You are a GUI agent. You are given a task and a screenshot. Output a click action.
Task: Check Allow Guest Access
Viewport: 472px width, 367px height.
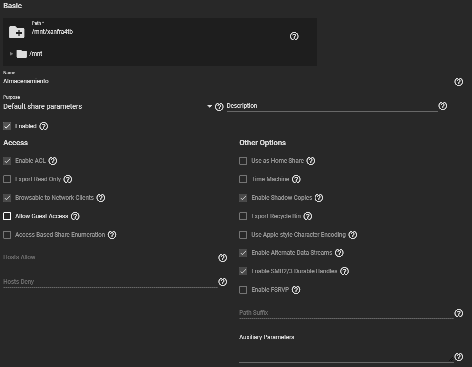point(7,216)
